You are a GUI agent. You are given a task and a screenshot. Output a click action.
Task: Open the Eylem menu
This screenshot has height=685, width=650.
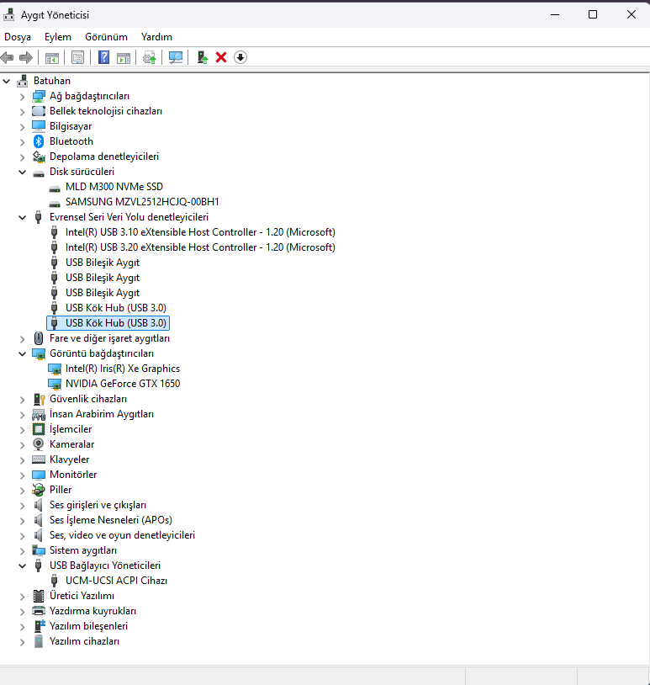click(x=58, y=37)
